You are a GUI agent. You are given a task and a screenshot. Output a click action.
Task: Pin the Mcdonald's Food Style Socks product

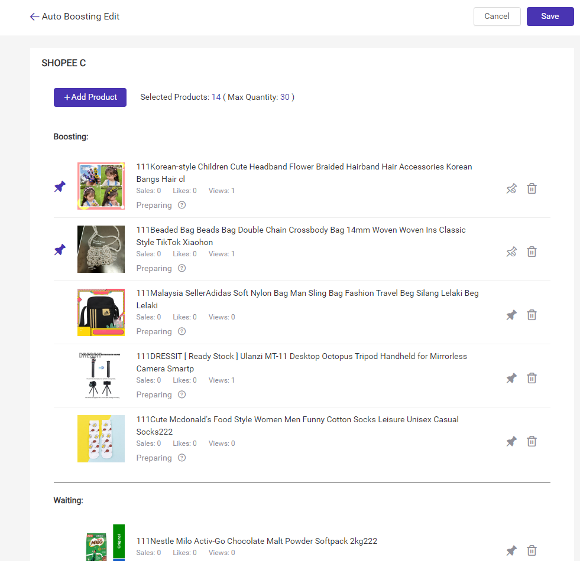tap(511, 442)
